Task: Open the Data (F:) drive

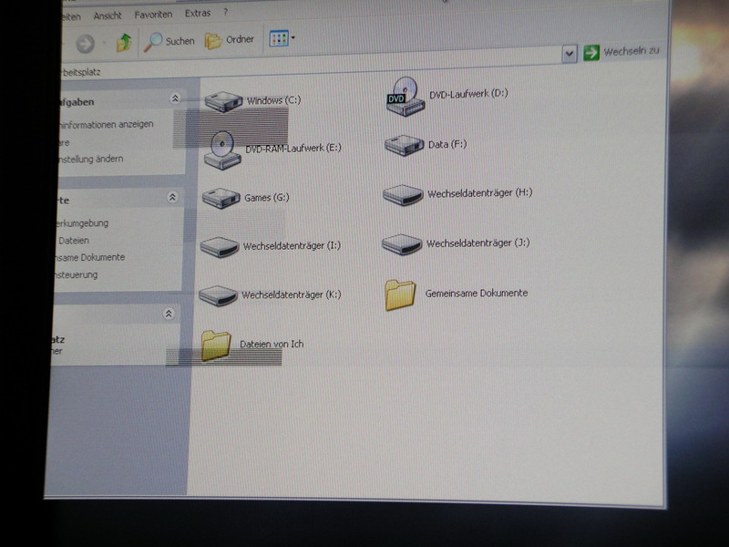Action: (404, 145)
